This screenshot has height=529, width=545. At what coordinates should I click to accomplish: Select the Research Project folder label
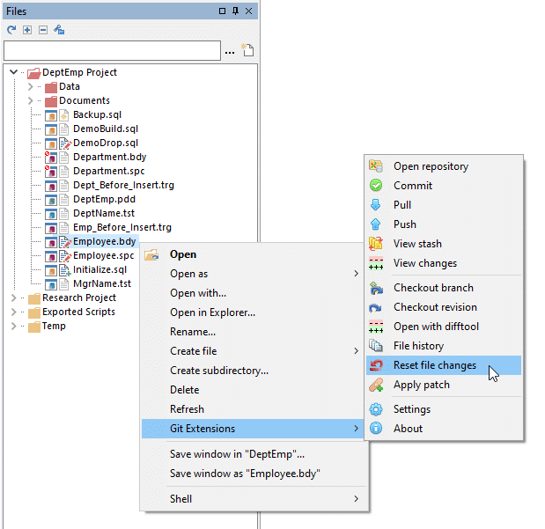(x=79, y=298)
